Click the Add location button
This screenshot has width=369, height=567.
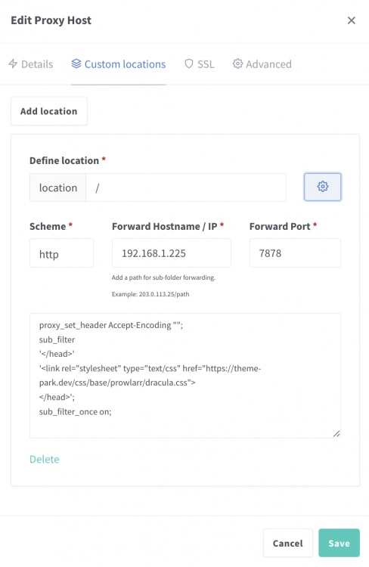tap(49, 111)
